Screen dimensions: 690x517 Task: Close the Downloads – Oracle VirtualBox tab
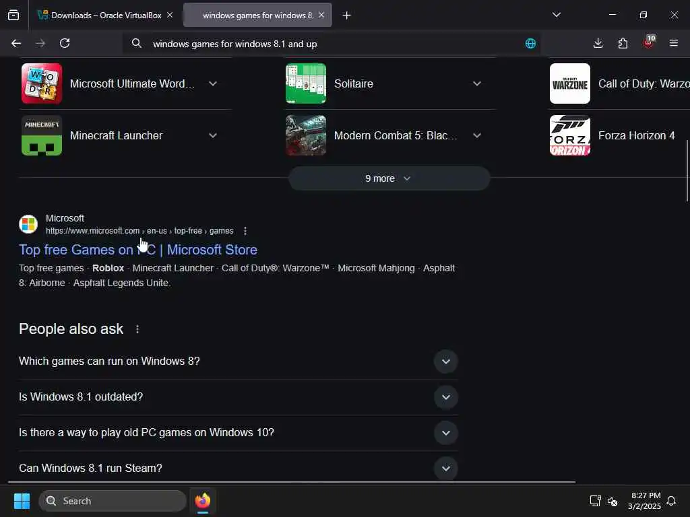[170, 15]
